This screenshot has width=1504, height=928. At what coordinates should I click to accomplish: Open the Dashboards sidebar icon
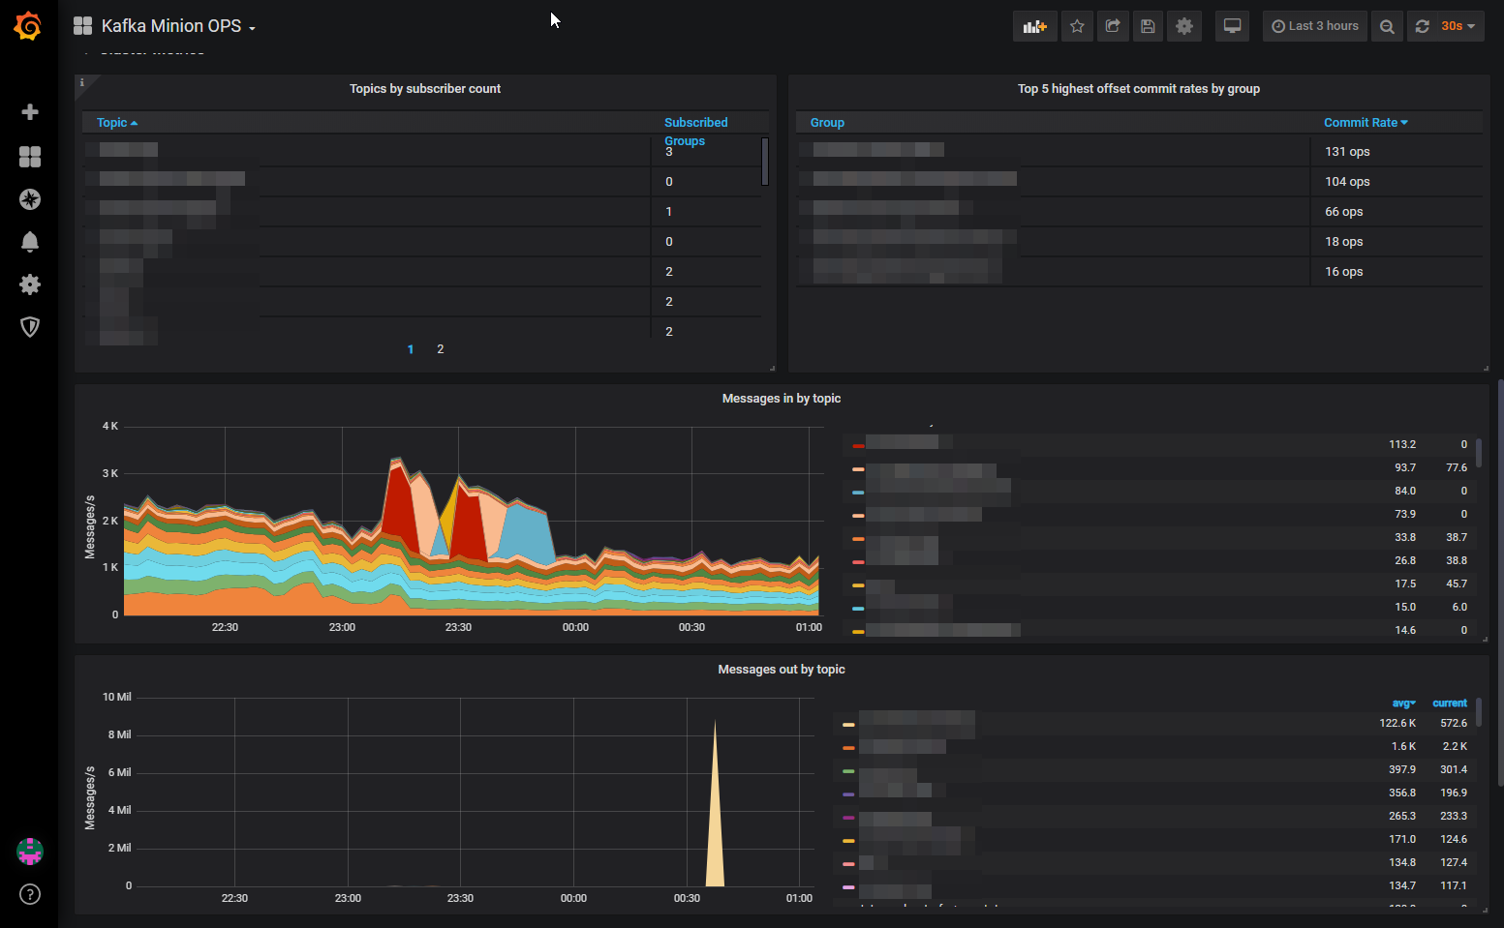click(30, 157)
